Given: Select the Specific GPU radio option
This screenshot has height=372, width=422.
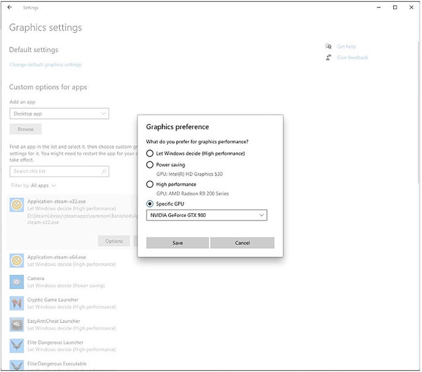Looking at the screenshot, I should 150,204.
